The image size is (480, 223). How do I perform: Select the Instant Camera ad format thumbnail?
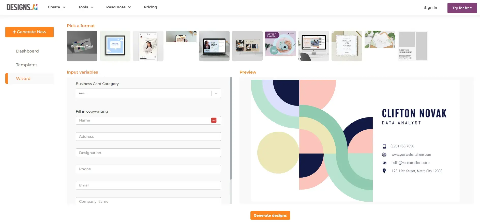(x=280, y=44)
